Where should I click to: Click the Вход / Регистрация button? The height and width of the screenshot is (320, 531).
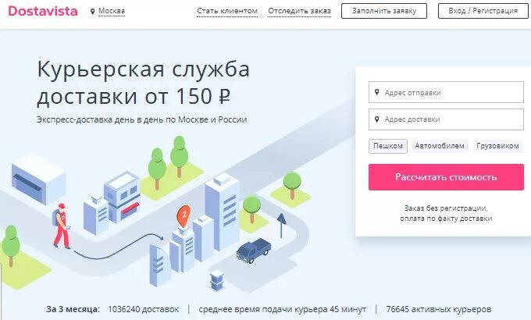[483, 11]
